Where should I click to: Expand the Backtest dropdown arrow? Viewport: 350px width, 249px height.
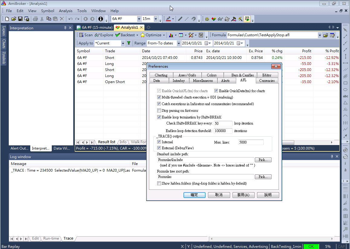tap(137, 35)
